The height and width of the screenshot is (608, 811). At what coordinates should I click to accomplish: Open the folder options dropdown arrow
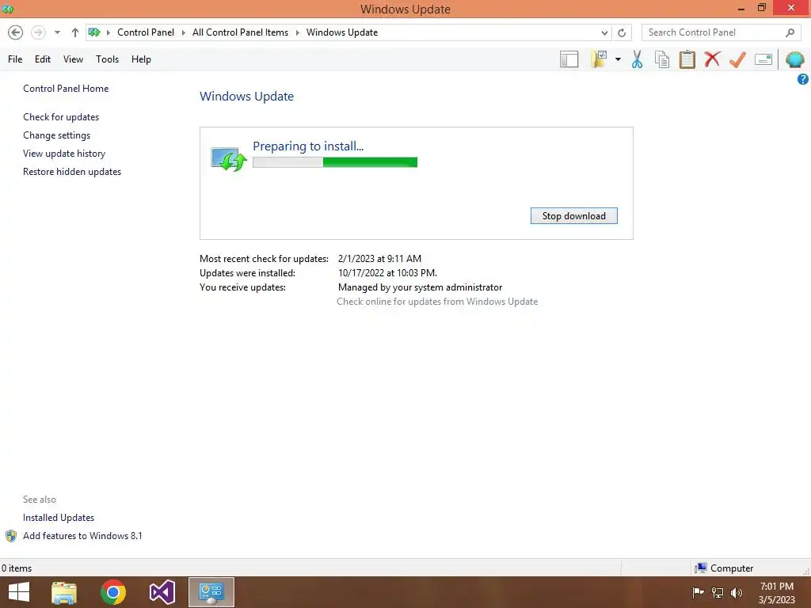click(x=618, y=59)
